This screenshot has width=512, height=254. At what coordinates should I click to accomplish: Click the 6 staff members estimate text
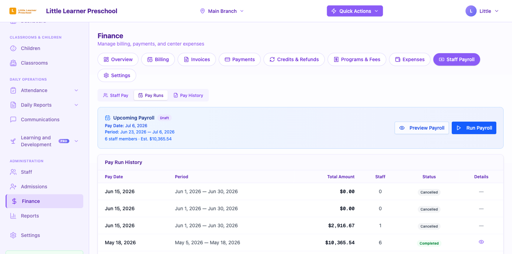point(138,139)
